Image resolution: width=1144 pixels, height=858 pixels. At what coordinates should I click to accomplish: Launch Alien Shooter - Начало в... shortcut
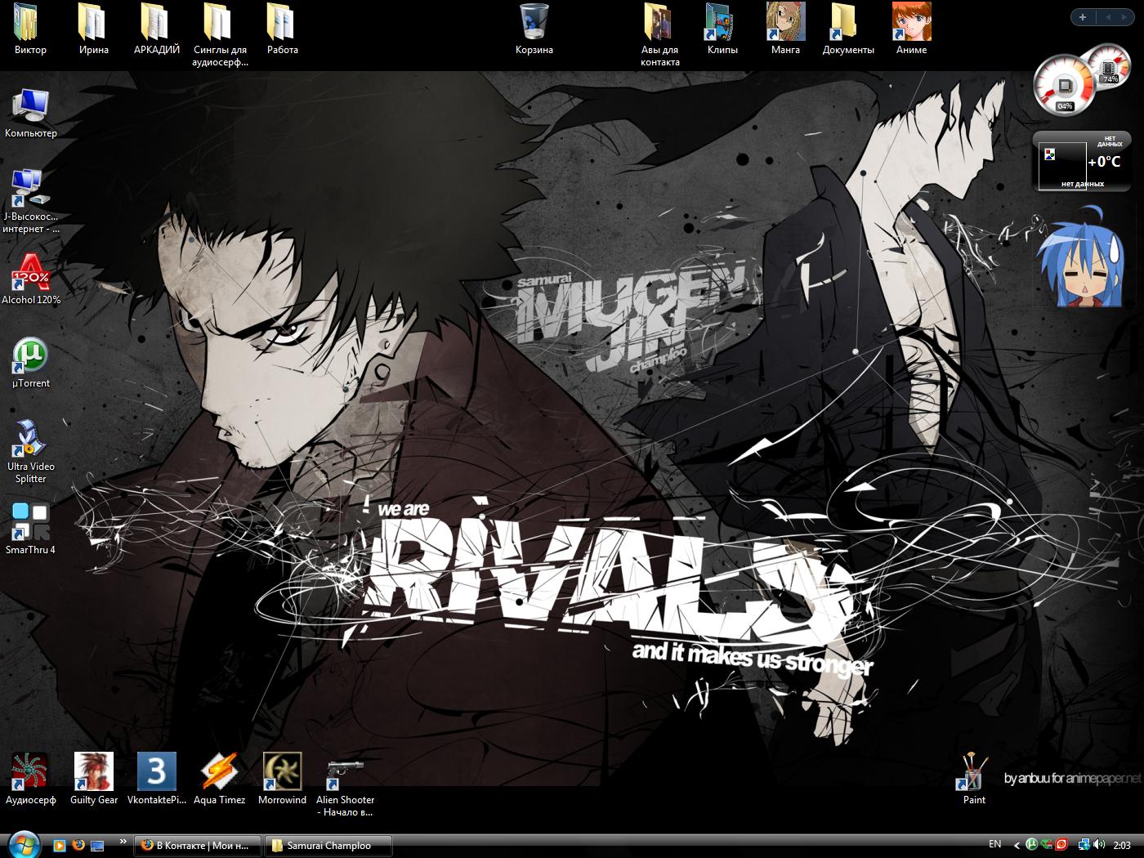[345, 785]
